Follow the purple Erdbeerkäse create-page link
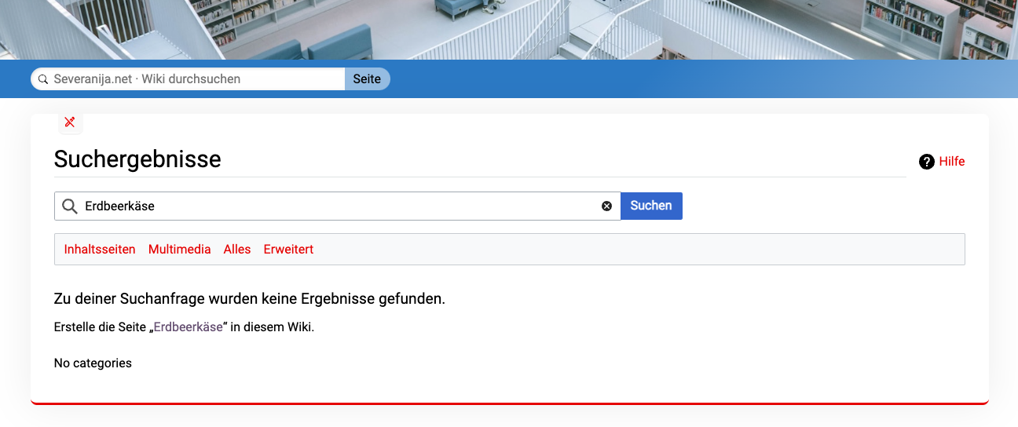This screenshot has width=1018, height=427. (x=188, y=327)
